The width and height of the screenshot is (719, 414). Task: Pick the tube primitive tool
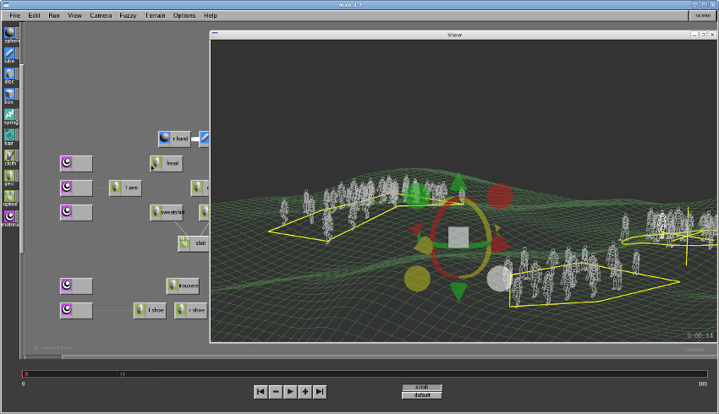(x=10, y=53)
